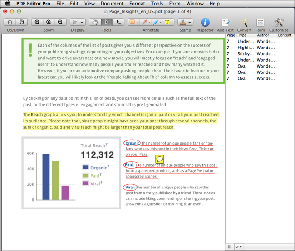Click the Total Reach number 112,312

[x=97, y=155]
